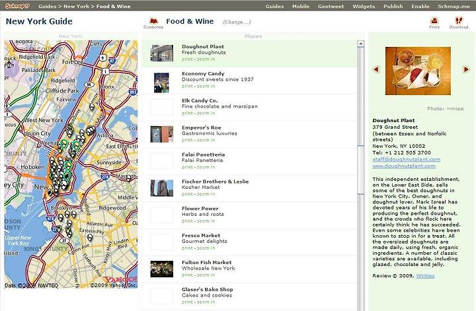Viewport: 476px width, 311px height.
Task: Click the Schmap logo icon
Action: coord(17,6)
